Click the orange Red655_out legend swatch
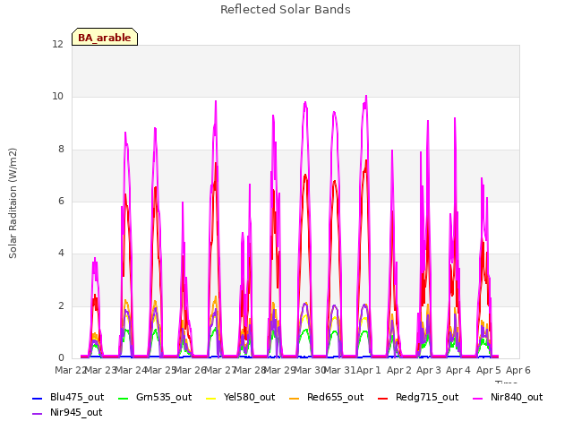The width and height of the screenshot is (573, 430). (x=295, y=398)
